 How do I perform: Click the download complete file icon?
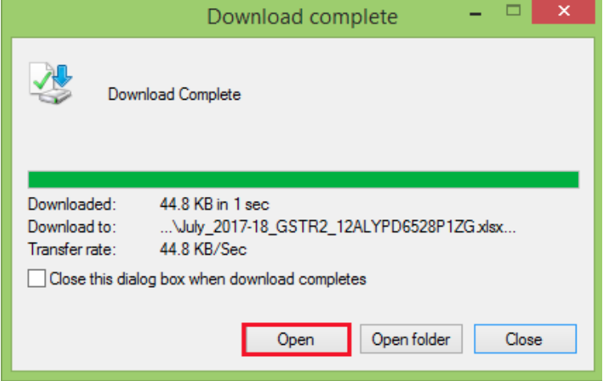pyautogui.click(x=51, y=84)
